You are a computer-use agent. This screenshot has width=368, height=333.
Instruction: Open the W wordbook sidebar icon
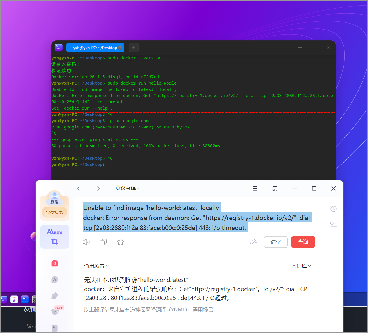(55, 328)
